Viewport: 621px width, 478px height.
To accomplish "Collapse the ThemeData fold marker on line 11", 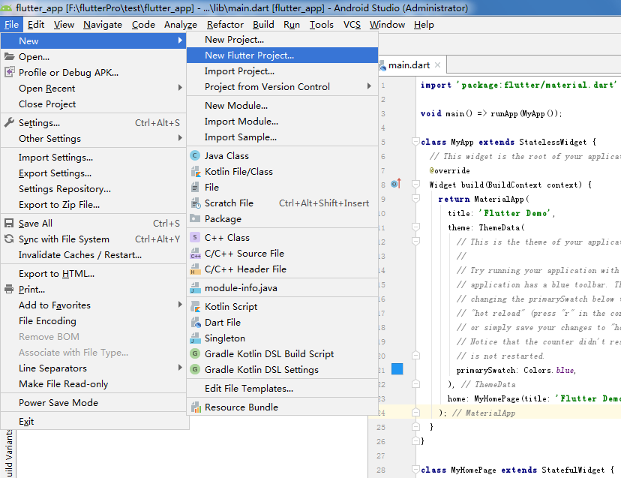I will coord(415,227).
